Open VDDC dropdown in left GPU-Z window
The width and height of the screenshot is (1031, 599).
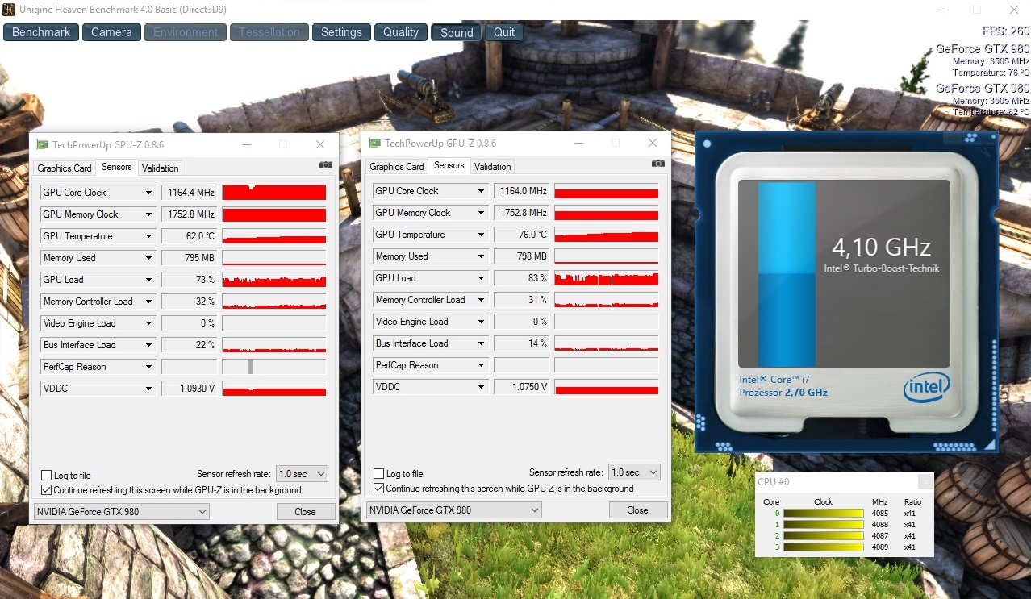pyautogui.click(x=149, y=389)
